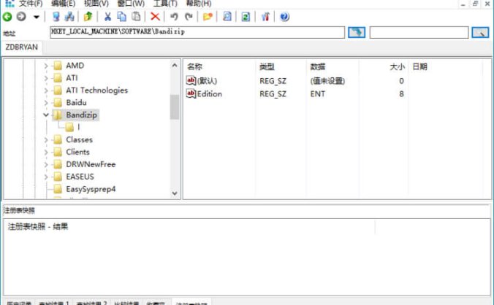Click the Copy icon in toolbar

(121, 17)
